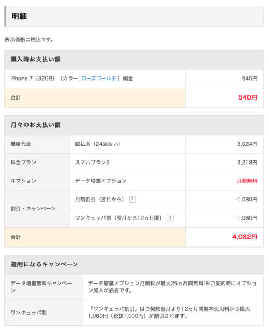The image size is (269, 332).
Task: Click help icon beside 月額割引（翌月から）
Action: [x=132, y=200]
